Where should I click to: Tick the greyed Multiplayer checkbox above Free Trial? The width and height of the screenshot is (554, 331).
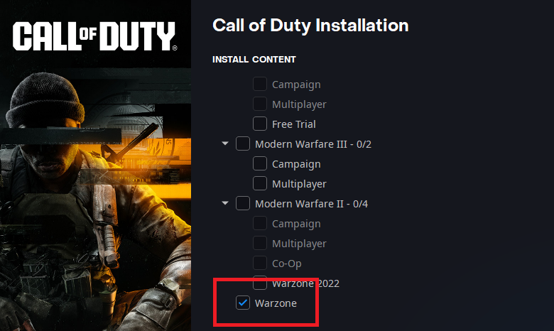260,104
